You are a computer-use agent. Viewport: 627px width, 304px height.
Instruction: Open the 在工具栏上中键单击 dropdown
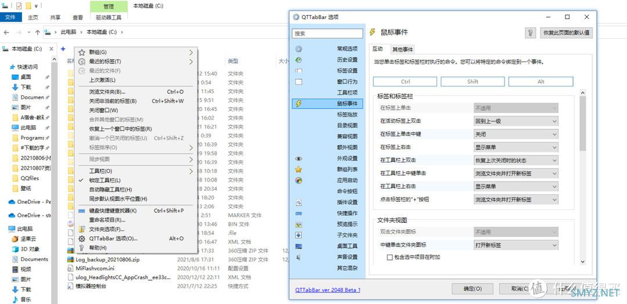(516, 174)
